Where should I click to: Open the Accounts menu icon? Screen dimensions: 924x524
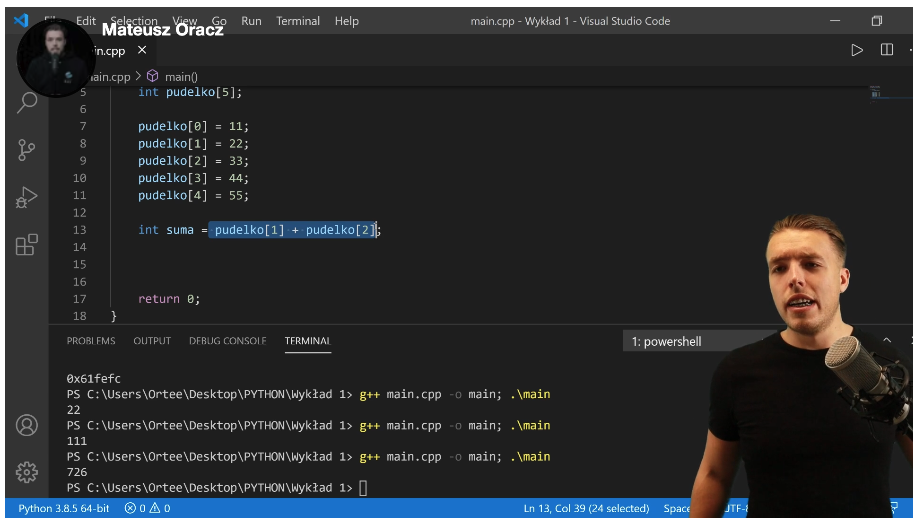coord(27,425)
